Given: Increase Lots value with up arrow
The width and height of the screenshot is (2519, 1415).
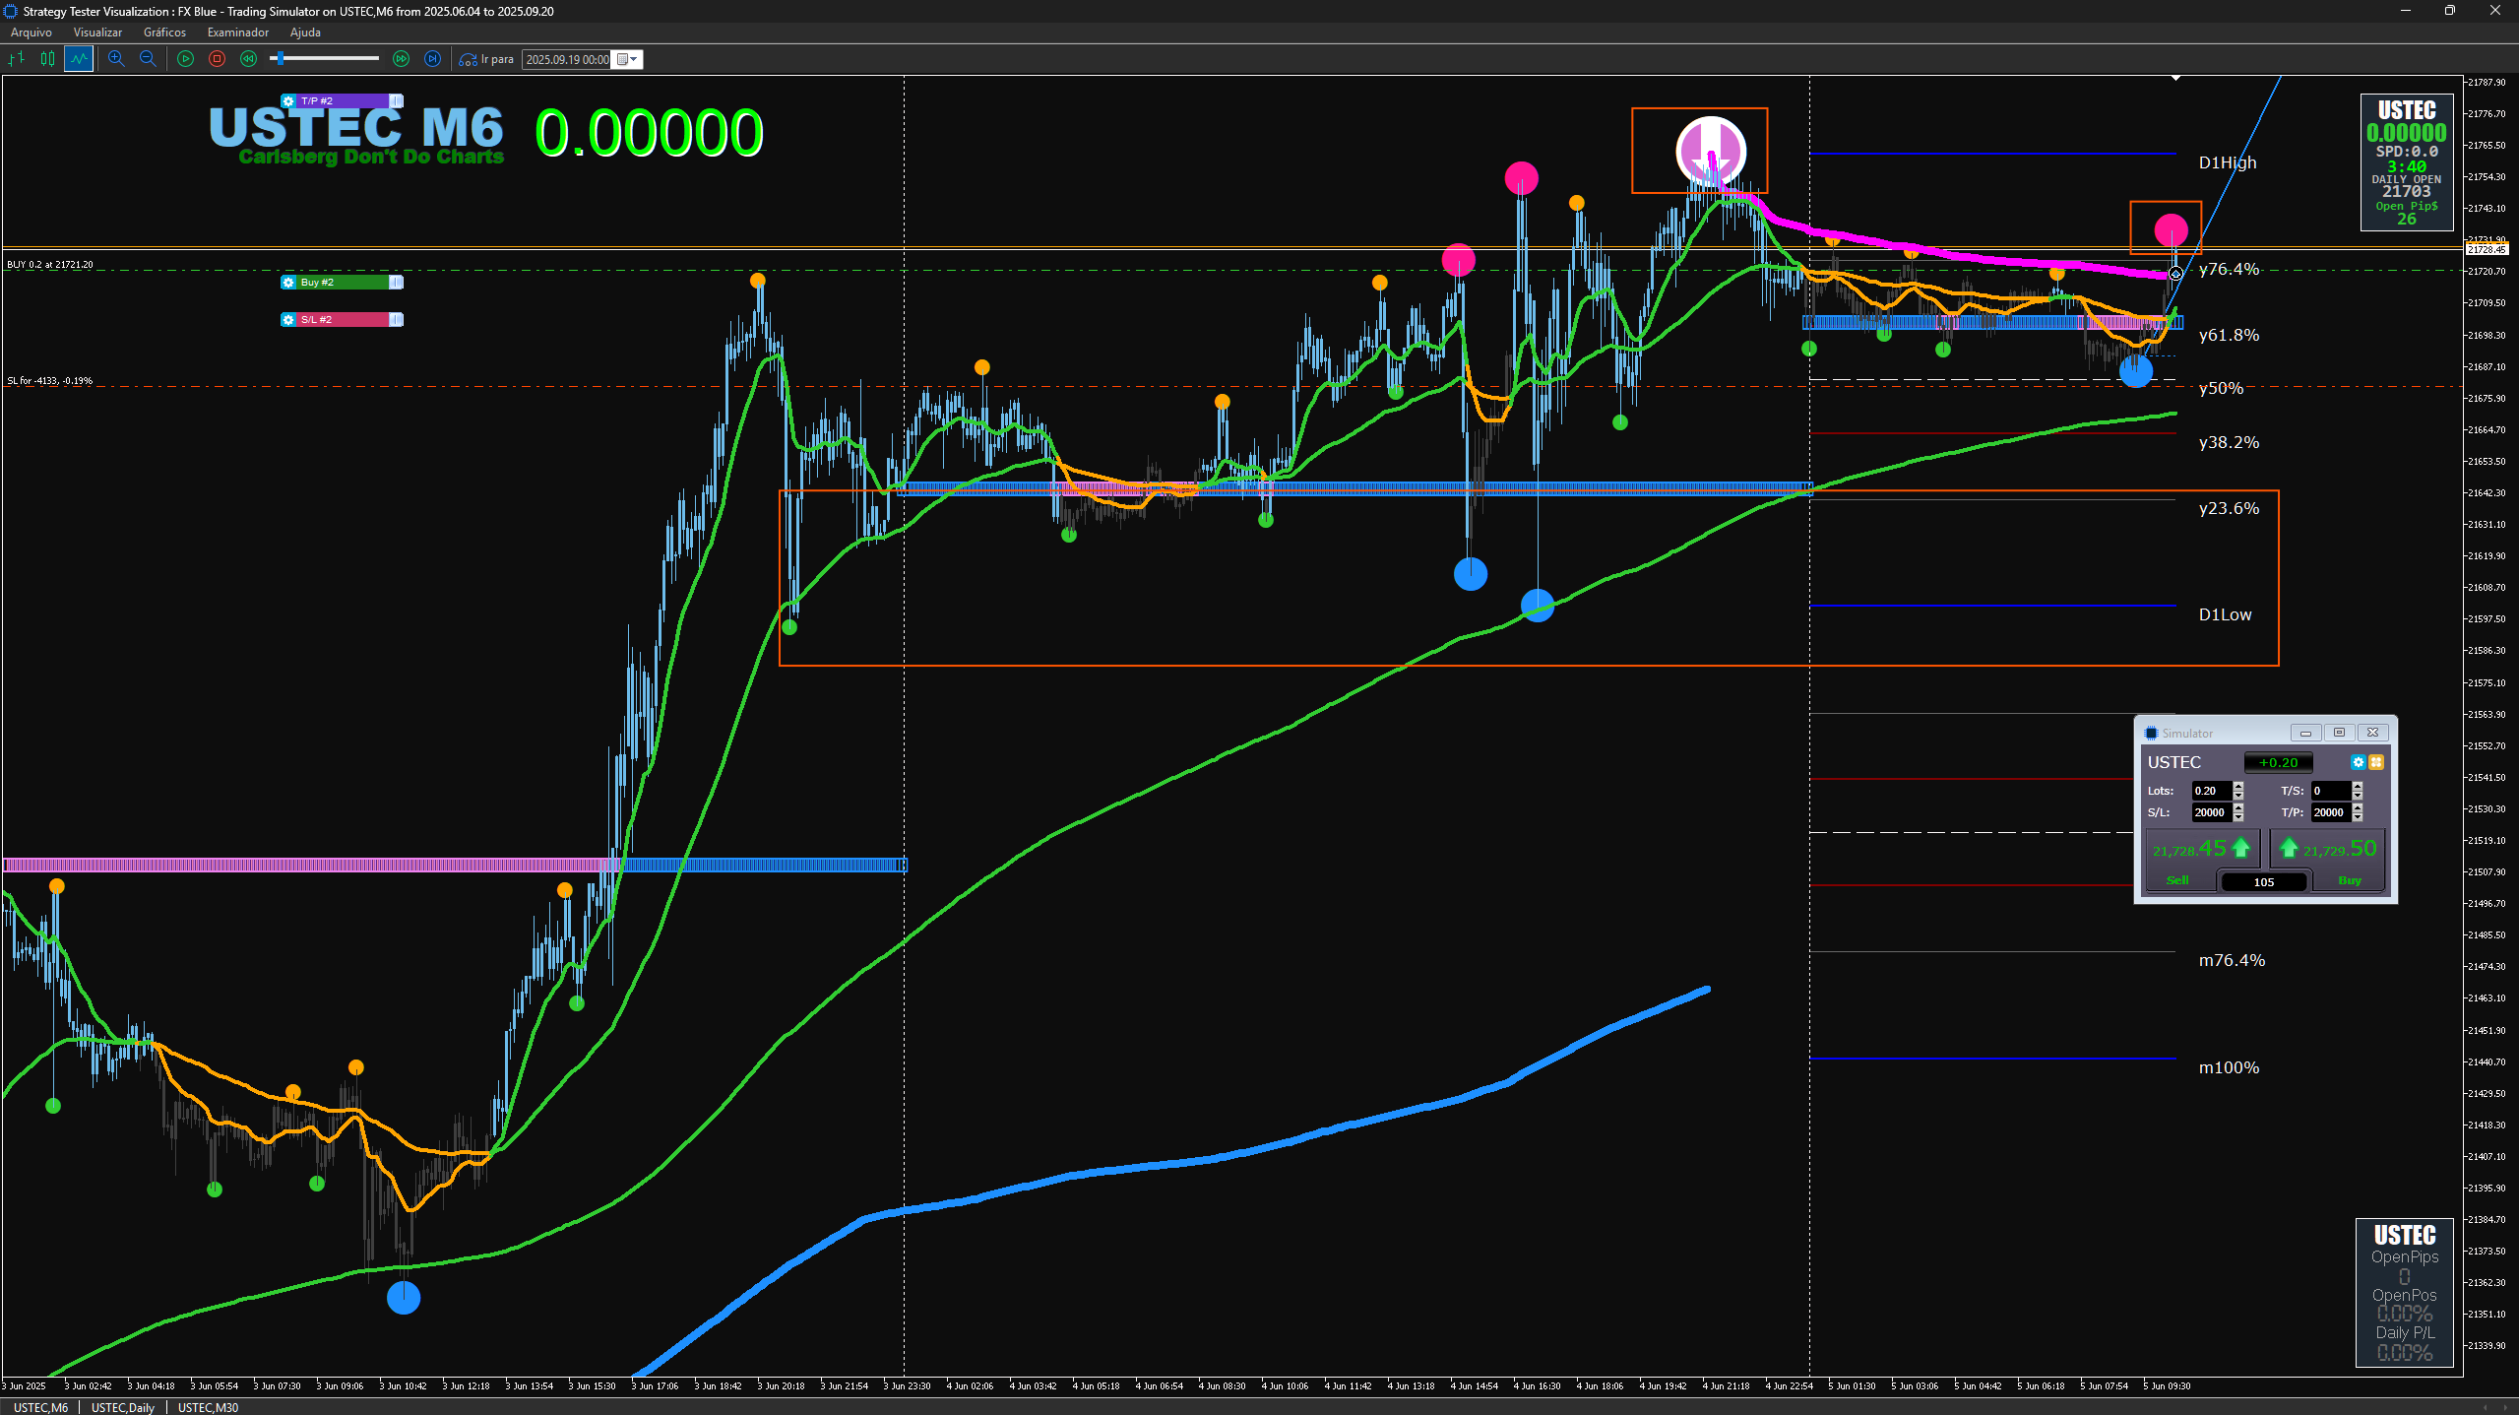Looking at the screenshot, I should (x=2238, y=786).
